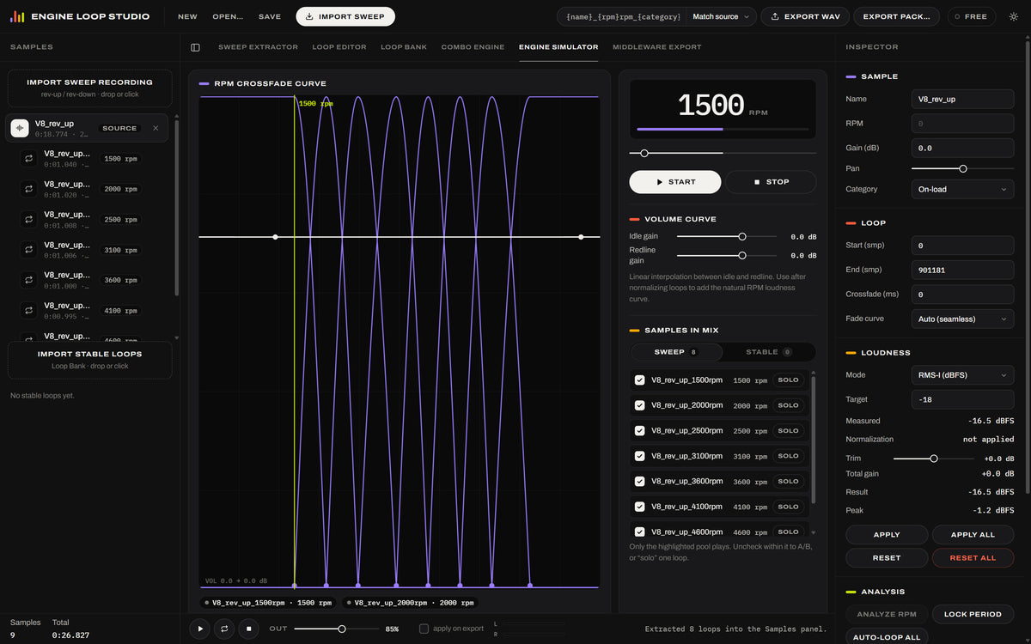Click the Idle gain slider handle
Image resolution: width=1031 pixels, height=644 pixels.
click(742, 237)
